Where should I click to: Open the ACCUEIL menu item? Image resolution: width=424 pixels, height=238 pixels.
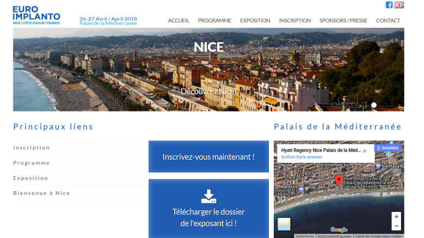(x=179, y=21)
